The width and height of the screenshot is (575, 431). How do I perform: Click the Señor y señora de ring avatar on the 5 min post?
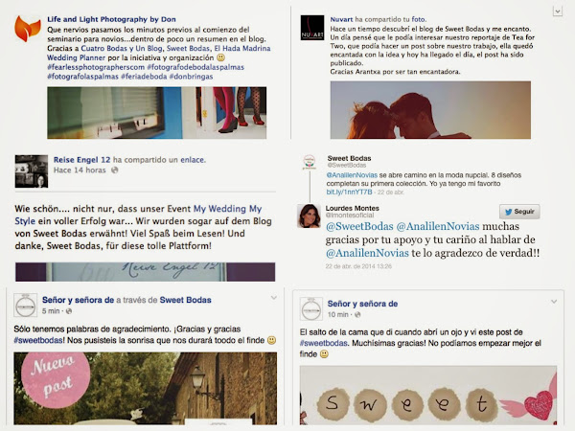pyautogui.click(x=25, y=305)
